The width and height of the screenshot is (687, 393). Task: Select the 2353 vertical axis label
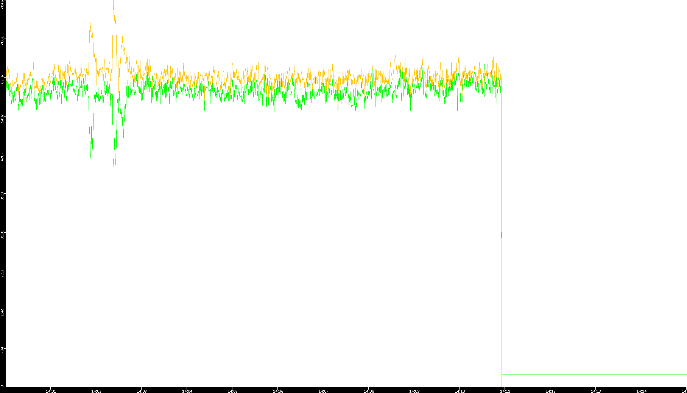click(3, 273)
